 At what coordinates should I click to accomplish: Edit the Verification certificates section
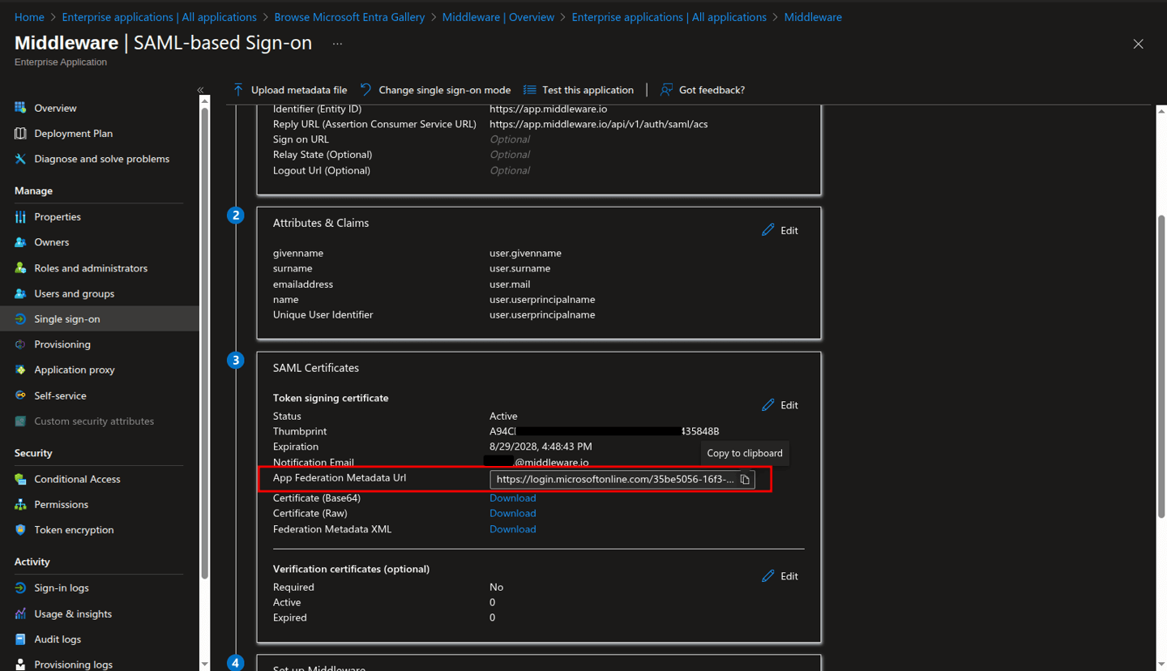point(779,575)
